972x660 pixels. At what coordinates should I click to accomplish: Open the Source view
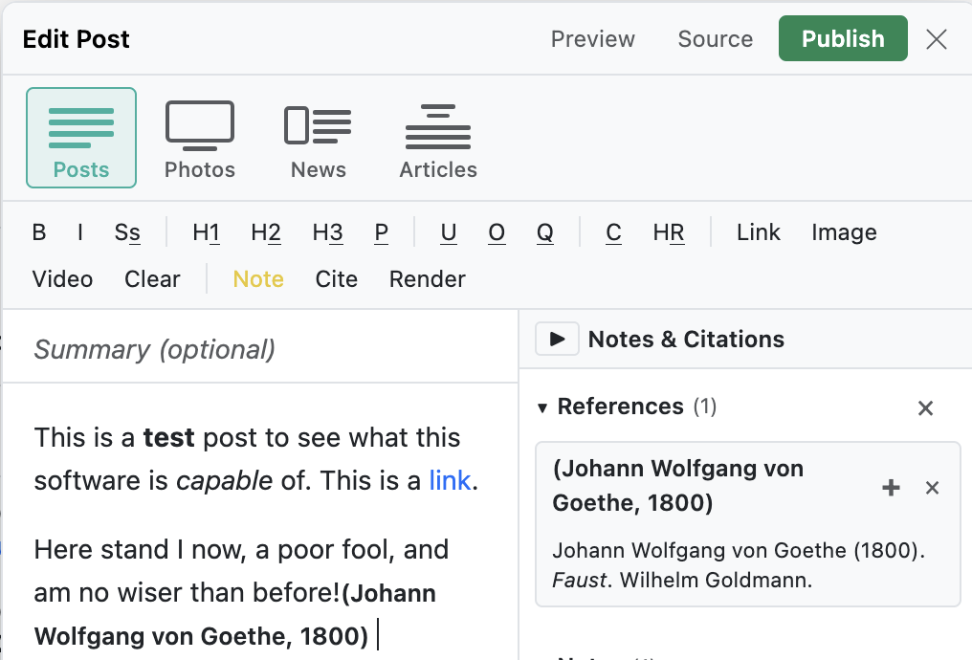[x=716, y=39]
